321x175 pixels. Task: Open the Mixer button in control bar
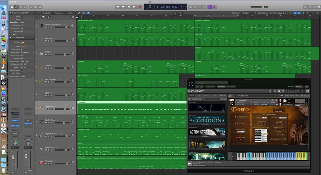click(x=35, y=7)
